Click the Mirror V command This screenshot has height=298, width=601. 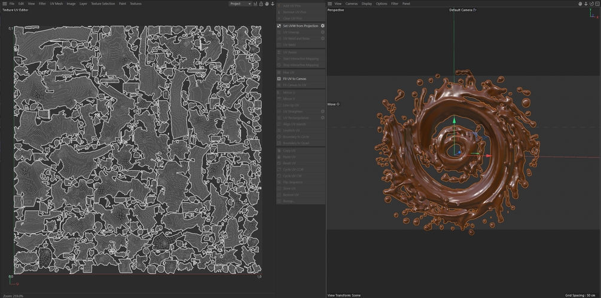[x=301, y=99]
